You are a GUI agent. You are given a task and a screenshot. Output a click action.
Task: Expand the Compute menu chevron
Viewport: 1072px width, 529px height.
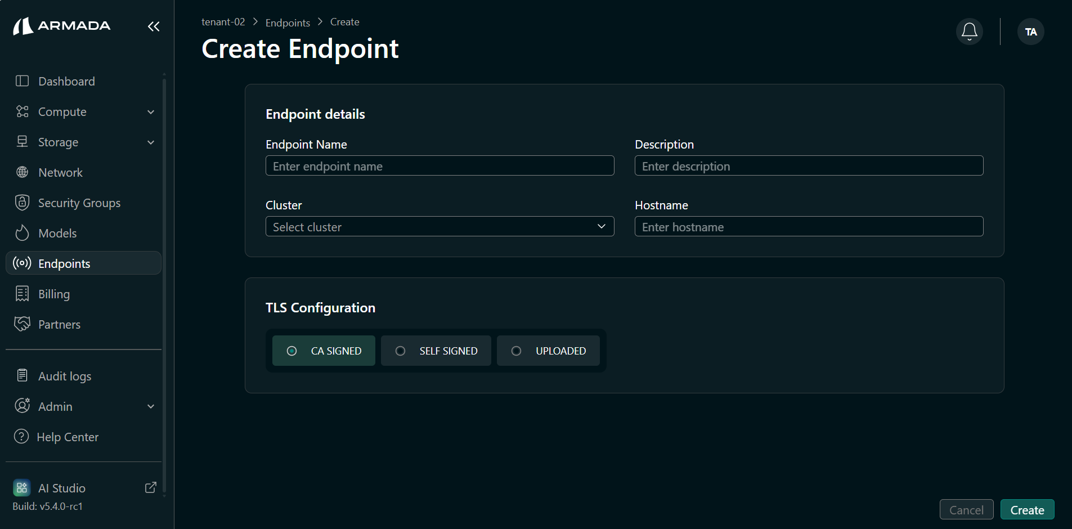[151, 112]
